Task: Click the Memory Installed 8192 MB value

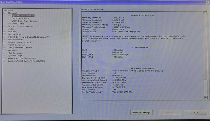Action: pyautogui.click(x=119, y=18)
